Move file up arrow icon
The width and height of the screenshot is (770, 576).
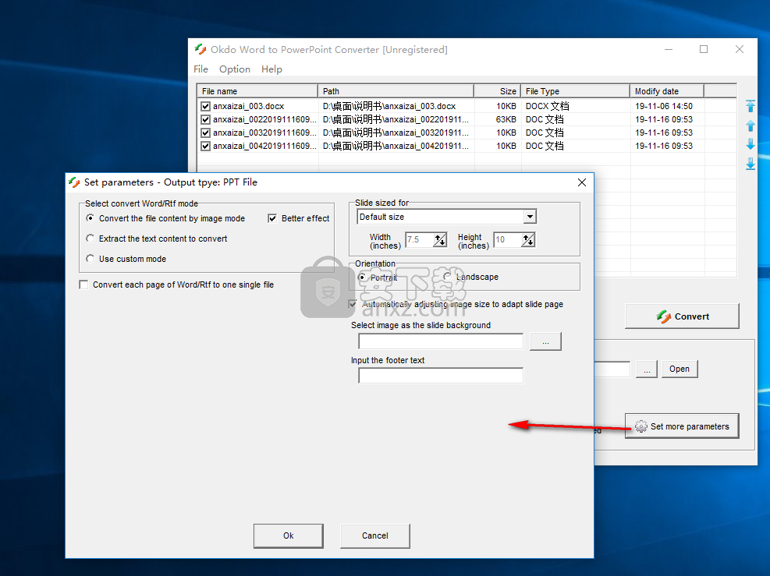coord(750,125)
